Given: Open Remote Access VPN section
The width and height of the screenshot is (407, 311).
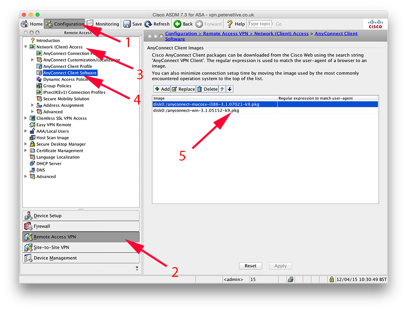Looking at the screenshot, I should tap(81, 237).
